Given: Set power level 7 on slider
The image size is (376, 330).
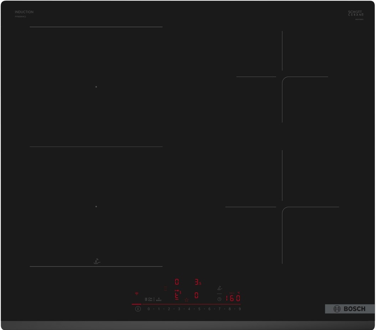Looking at the screenshot, I should tap(219, 309).
